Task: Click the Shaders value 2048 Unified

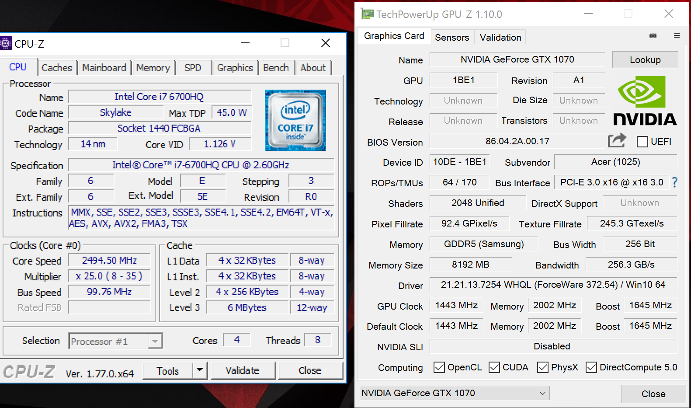Action: click(x=478, y=203)
